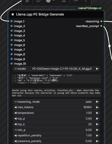Image resolution: width=112 pixels, height=144 pixels.
Task: Increase max_tokens with right arrow
Action: pos(97,107)
